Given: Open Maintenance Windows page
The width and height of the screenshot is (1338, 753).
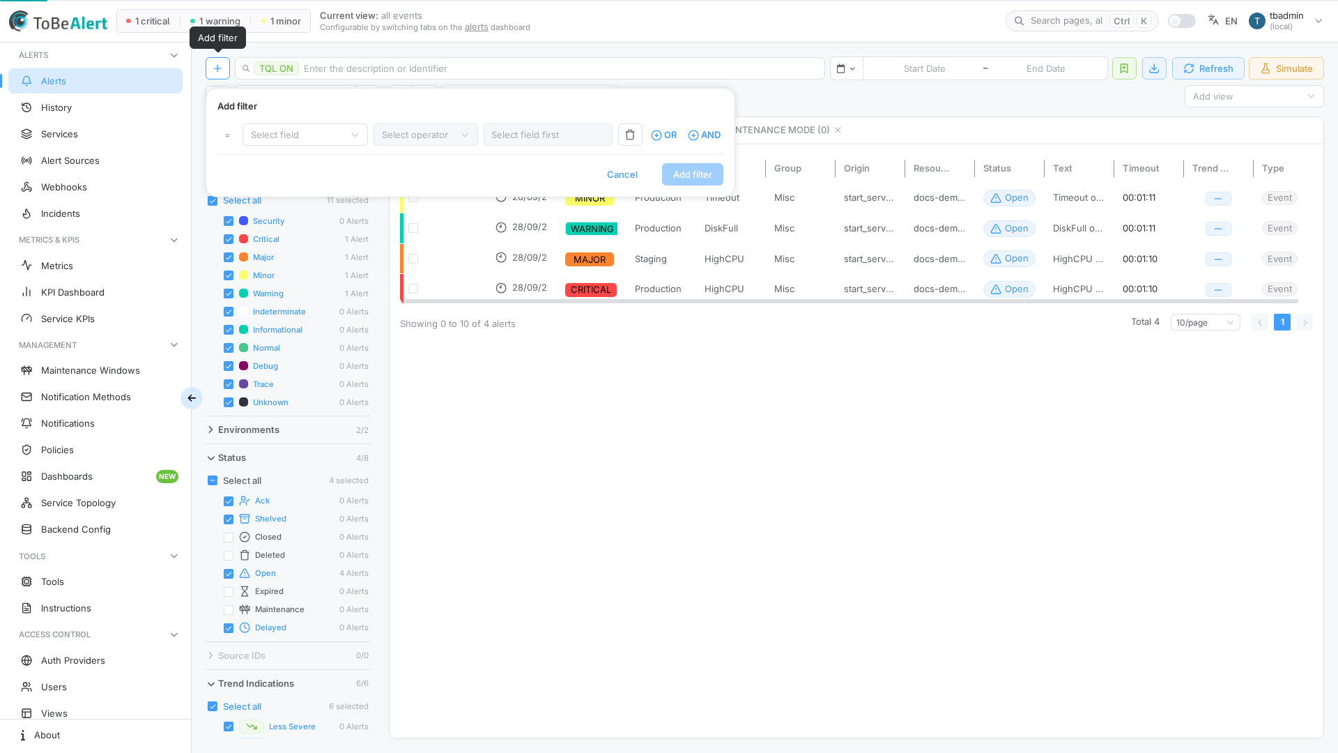Looking at the screenshot, I should (95, 370).
